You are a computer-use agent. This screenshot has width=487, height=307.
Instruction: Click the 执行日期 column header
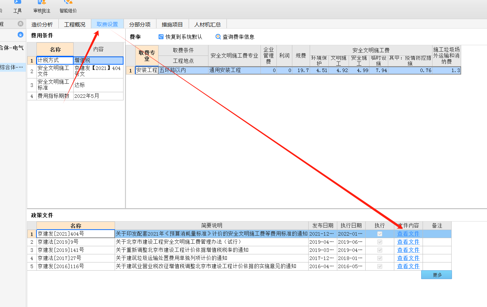click(351, 225)
